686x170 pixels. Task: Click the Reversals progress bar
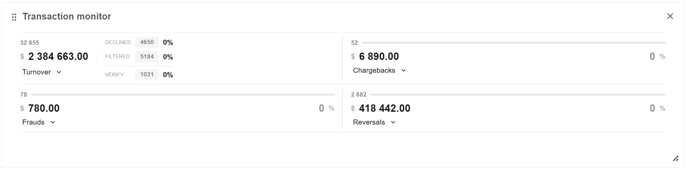point(518,95)
